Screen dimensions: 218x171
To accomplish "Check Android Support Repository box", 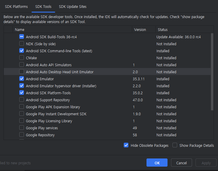I will pos(22,100).
